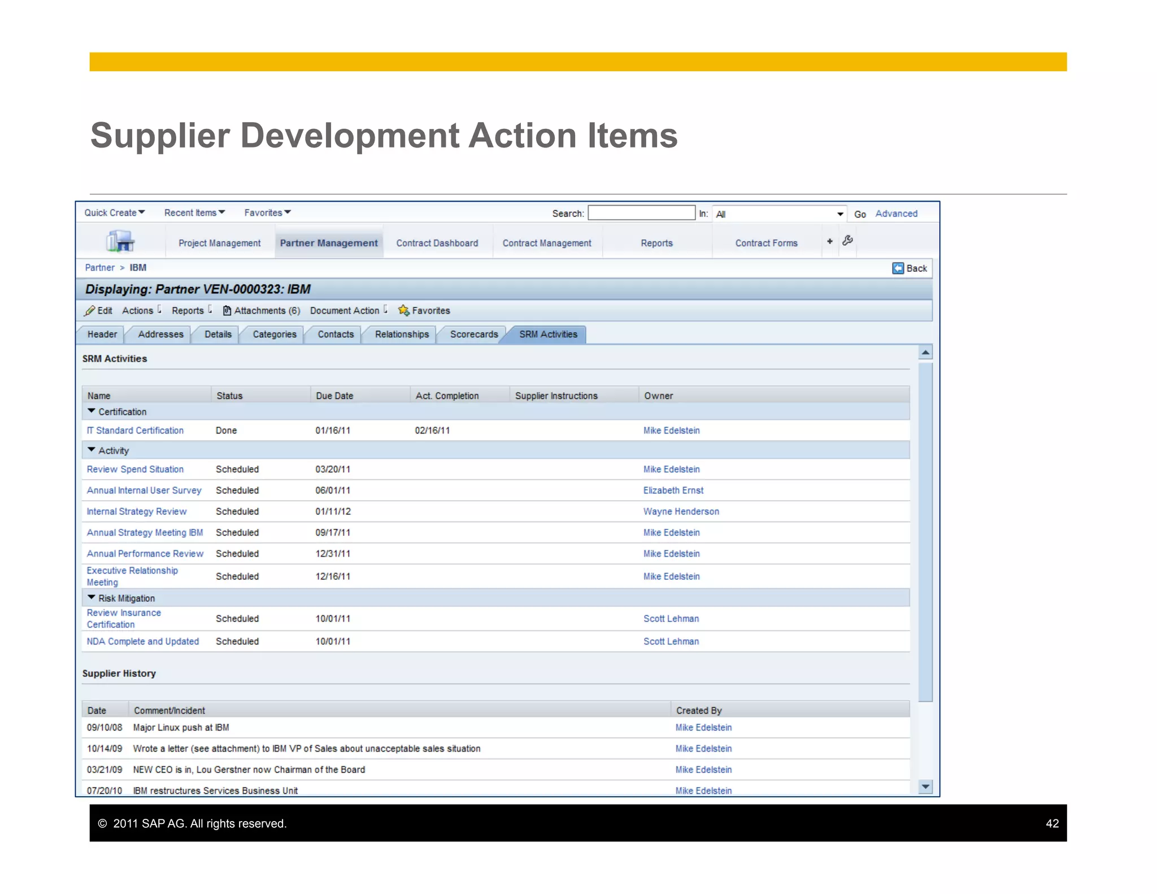This screenshot has height=894, width=1157.
Task: Open the Reports navigation tab
Action: point(656,243)
